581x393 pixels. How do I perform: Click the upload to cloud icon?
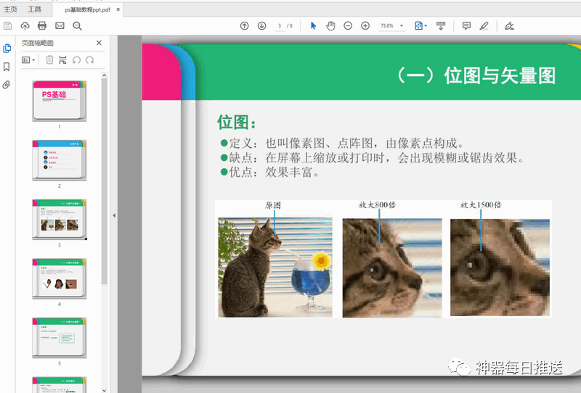coord(25,25)
